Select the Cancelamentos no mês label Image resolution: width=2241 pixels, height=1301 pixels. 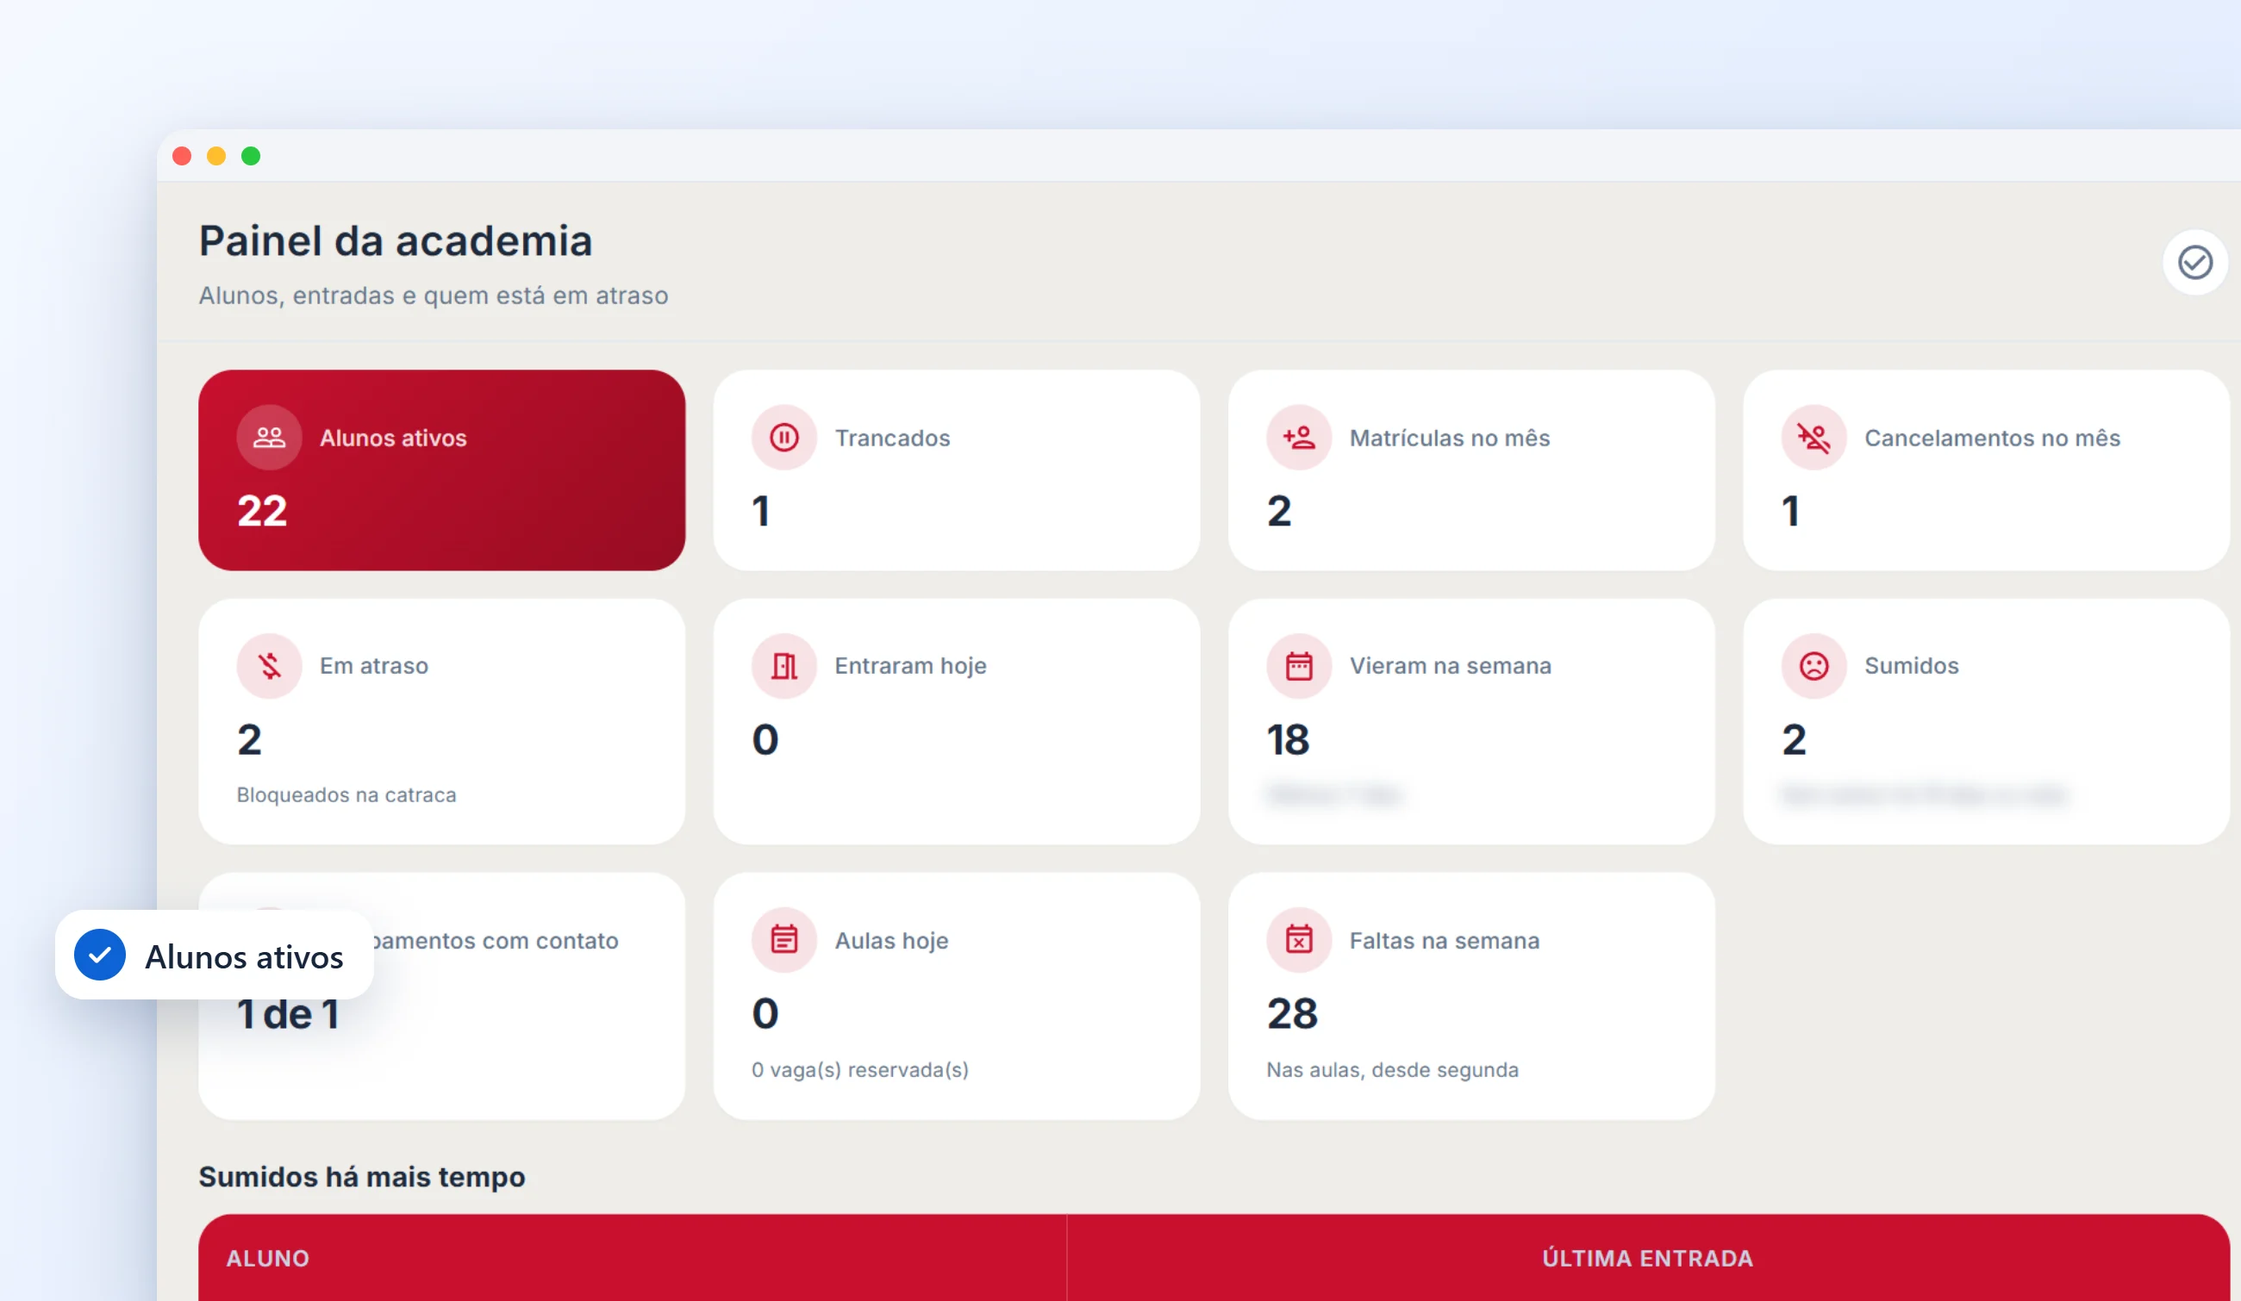(x=1992, y=438)
